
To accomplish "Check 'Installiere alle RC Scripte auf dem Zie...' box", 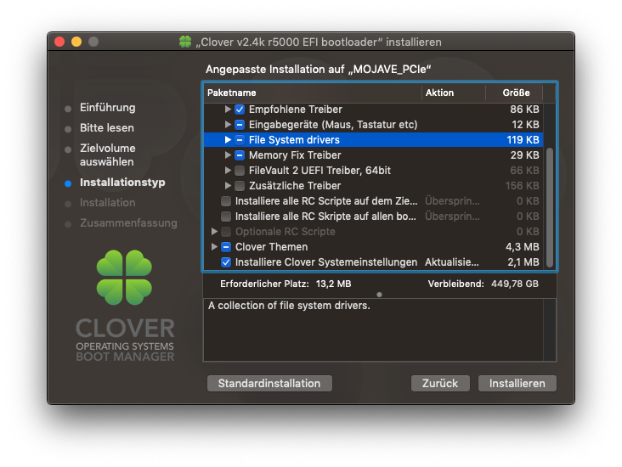I will tap(226, 201).
